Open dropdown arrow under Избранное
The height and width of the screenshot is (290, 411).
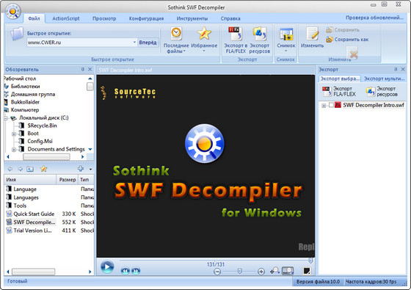204,51
